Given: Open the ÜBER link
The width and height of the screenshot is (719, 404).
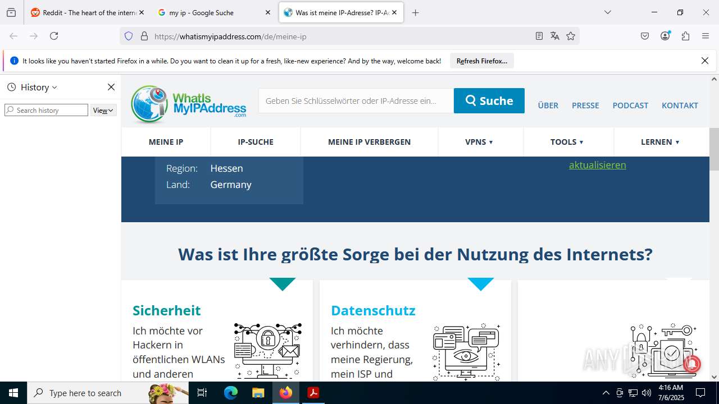Looking at the screenshot, I should coord(548,105).
